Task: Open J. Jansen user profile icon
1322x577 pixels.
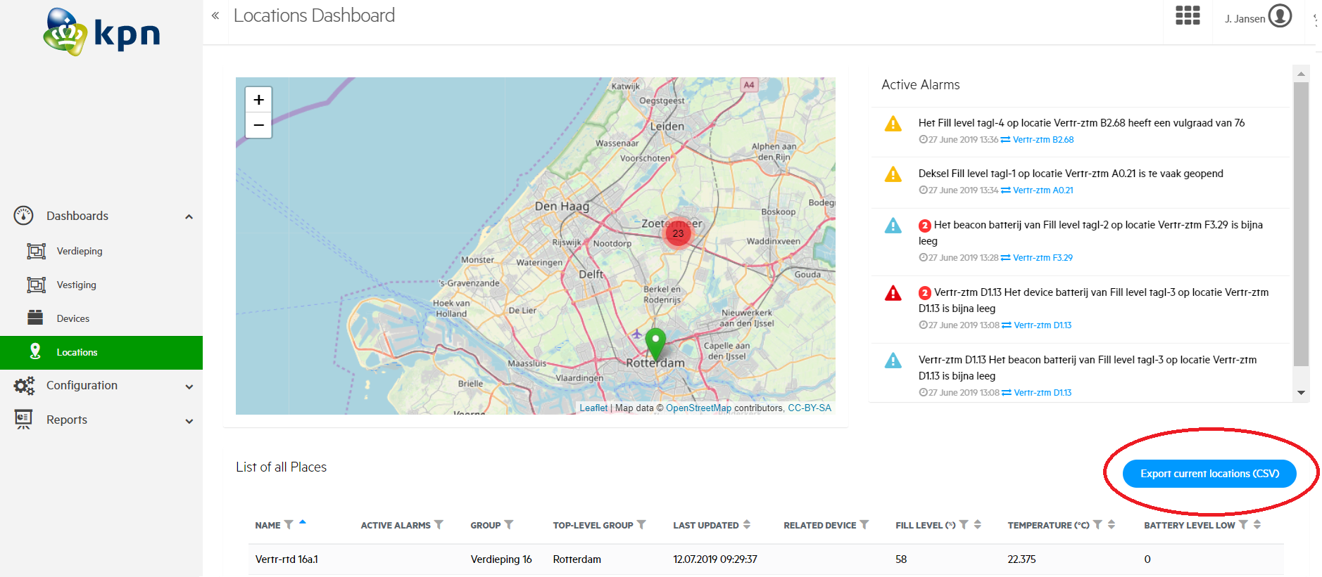Action: 1280,15
